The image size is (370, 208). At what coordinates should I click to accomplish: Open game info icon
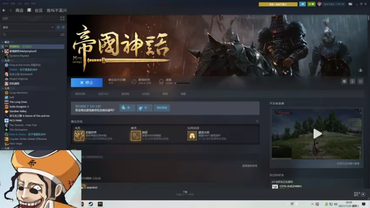pyautogui.click(x=352, y=81)
